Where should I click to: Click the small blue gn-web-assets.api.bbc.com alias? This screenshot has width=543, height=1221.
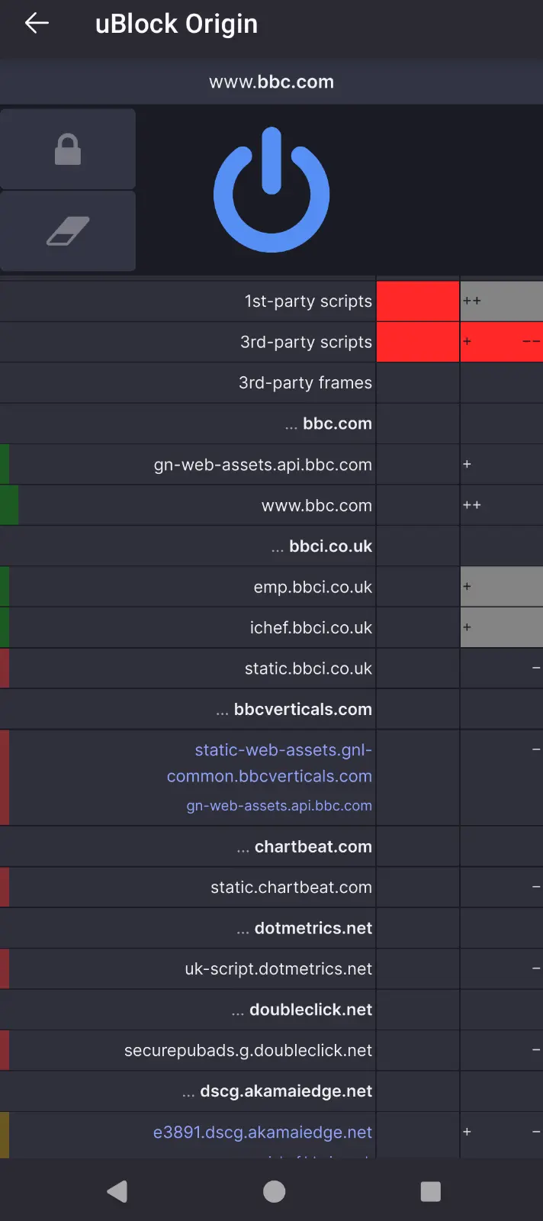point(279,806)
